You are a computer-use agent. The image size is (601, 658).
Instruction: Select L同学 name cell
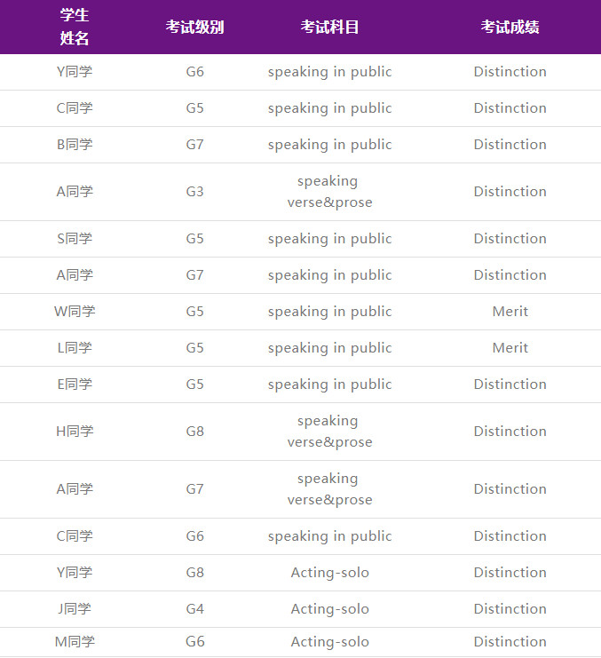click(75, 348)
